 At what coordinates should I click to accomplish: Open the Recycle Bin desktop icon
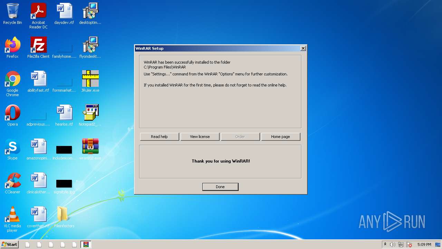[12, 14]
